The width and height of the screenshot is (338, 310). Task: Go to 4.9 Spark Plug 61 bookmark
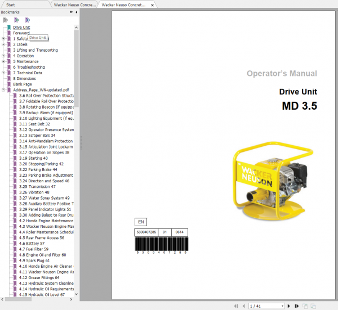pos(34,260)
